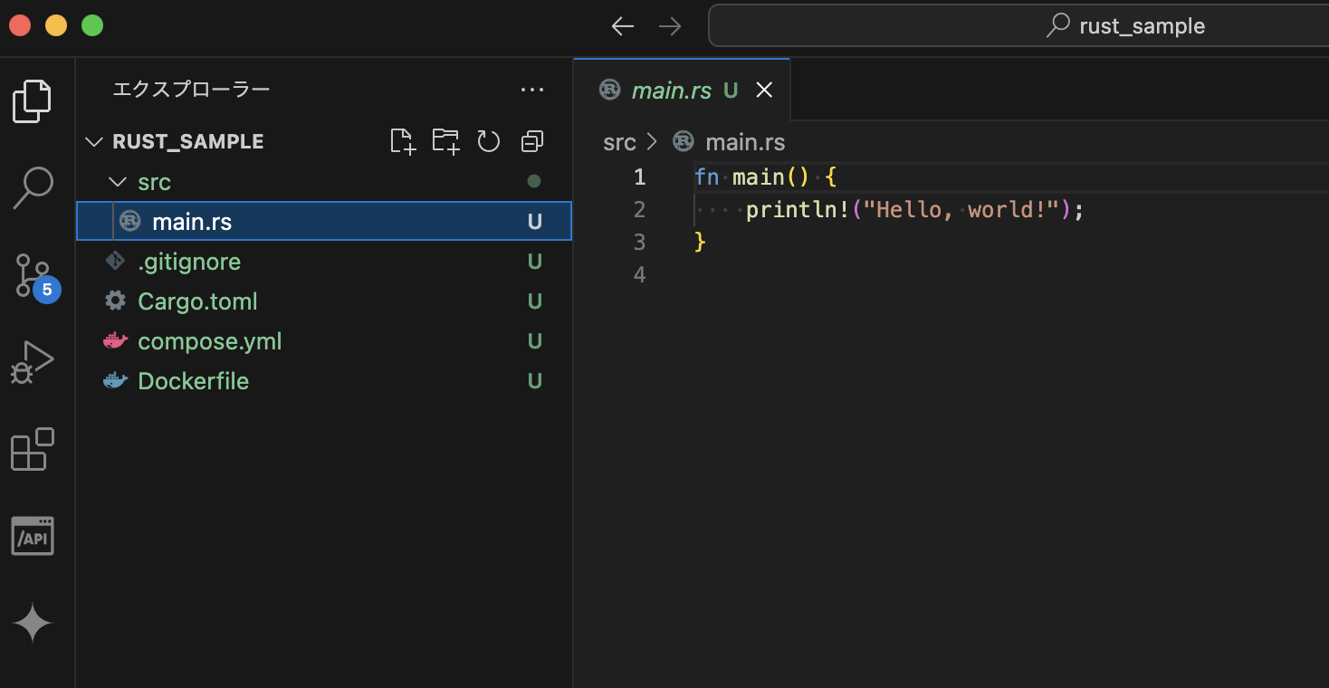This screenshot has height=688, width=1329.
Task: Click the U status badge beside Cargo.toml
Action: (x=535, y=301)
